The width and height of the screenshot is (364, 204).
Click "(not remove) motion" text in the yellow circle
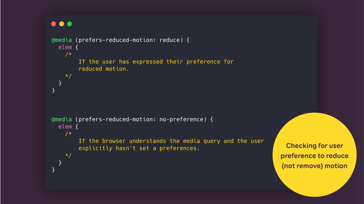point(315,166)
